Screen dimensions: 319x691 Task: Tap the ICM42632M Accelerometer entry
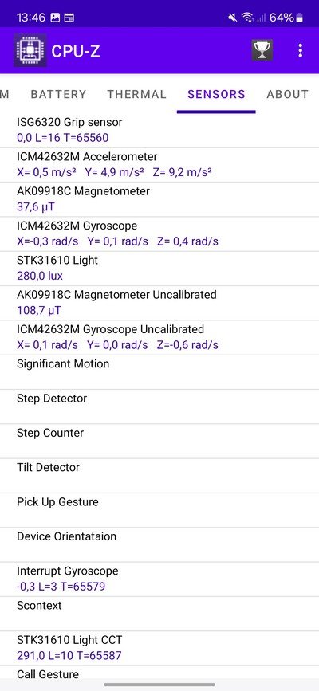coord(159,165)
